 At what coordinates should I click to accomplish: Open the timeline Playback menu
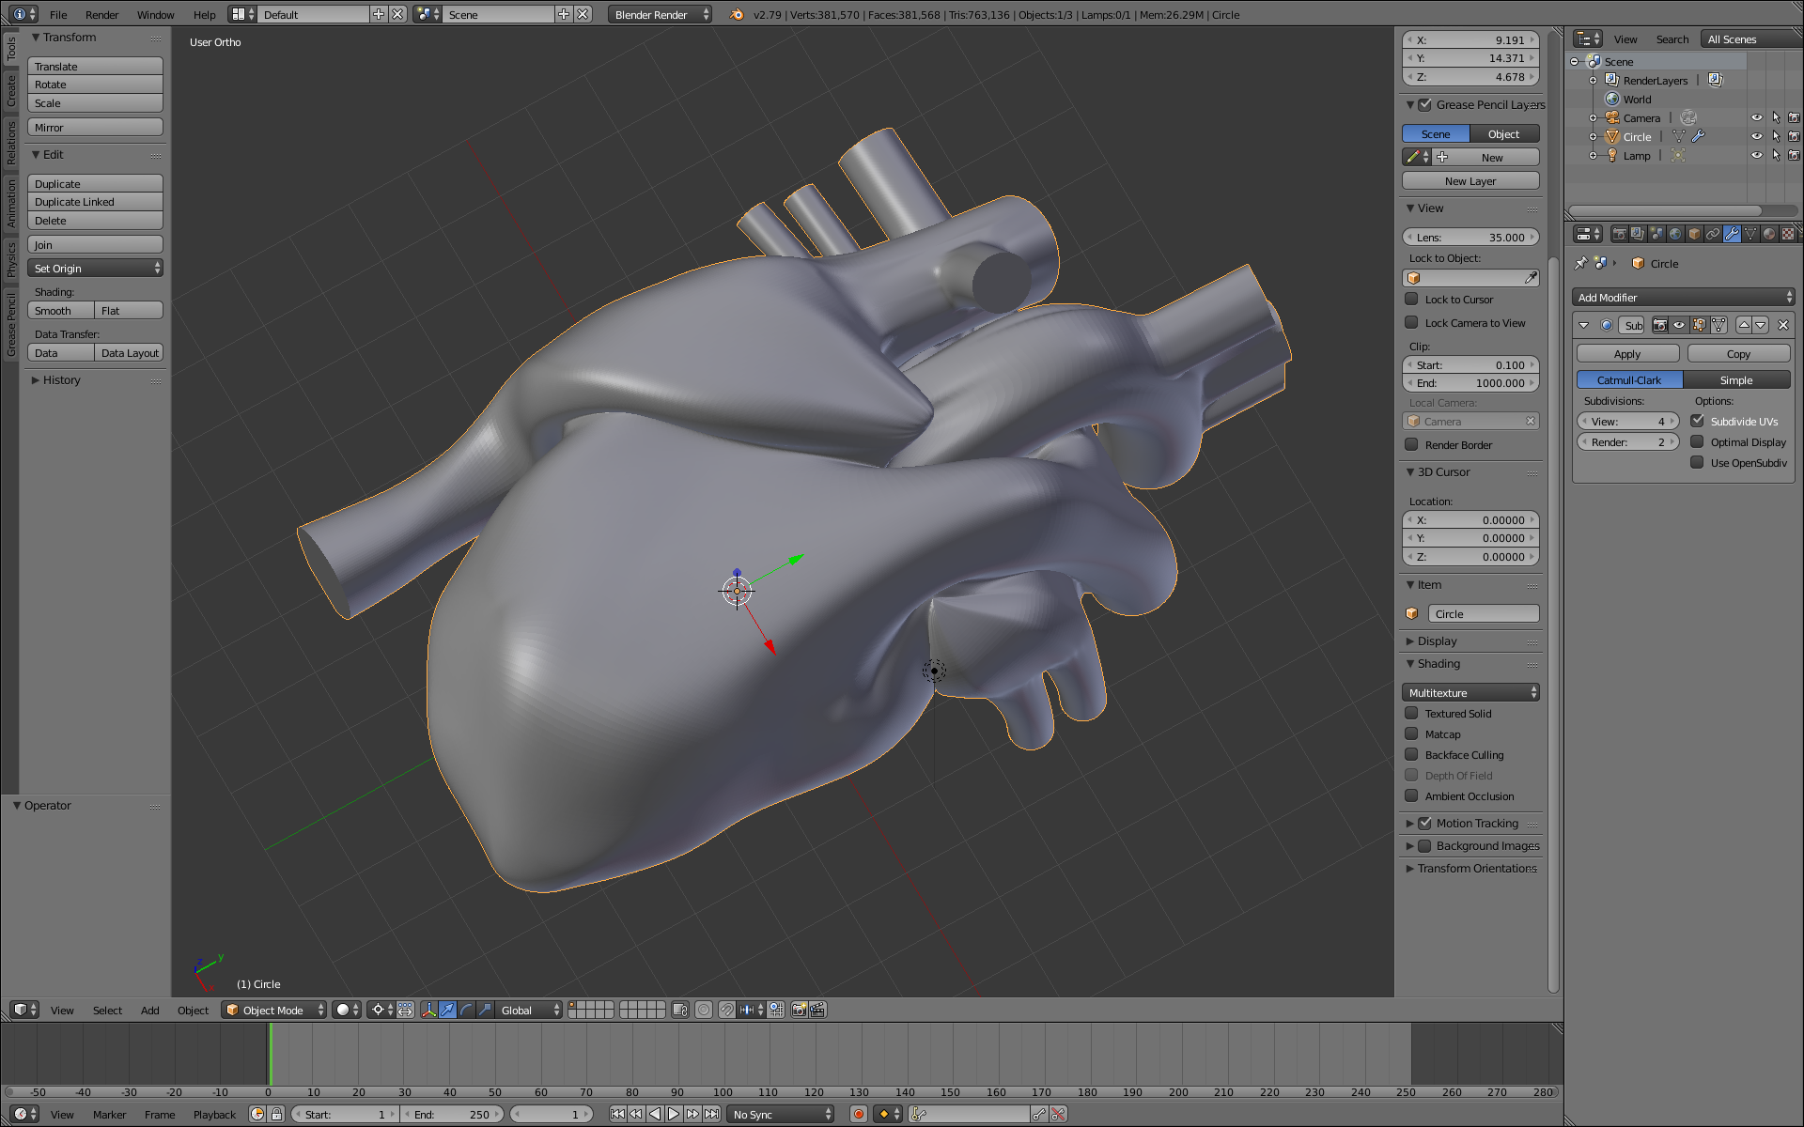(x=214, y=1114)
